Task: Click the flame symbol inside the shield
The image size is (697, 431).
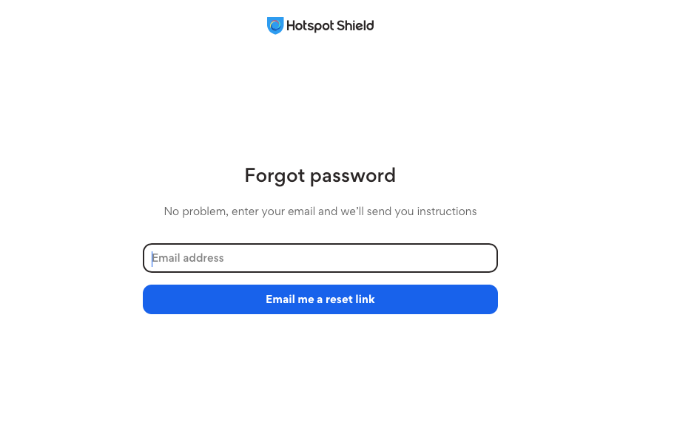Action: [x=275, y=24]
